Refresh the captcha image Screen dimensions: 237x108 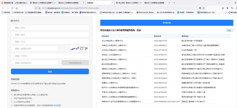pyautogui.click(x=79, y=49)
